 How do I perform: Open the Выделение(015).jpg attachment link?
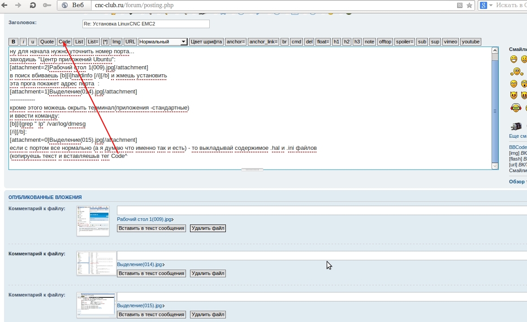[x=140, y=305]
